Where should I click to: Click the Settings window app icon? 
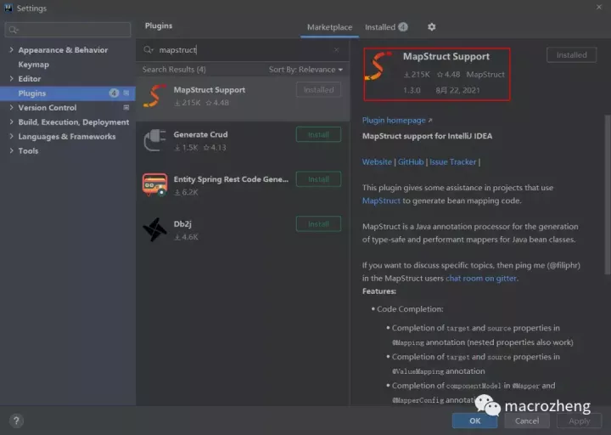pyautogui.click(x=8, y=8)
